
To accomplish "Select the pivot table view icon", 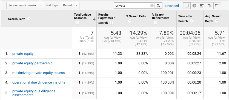I will (217, 6).
